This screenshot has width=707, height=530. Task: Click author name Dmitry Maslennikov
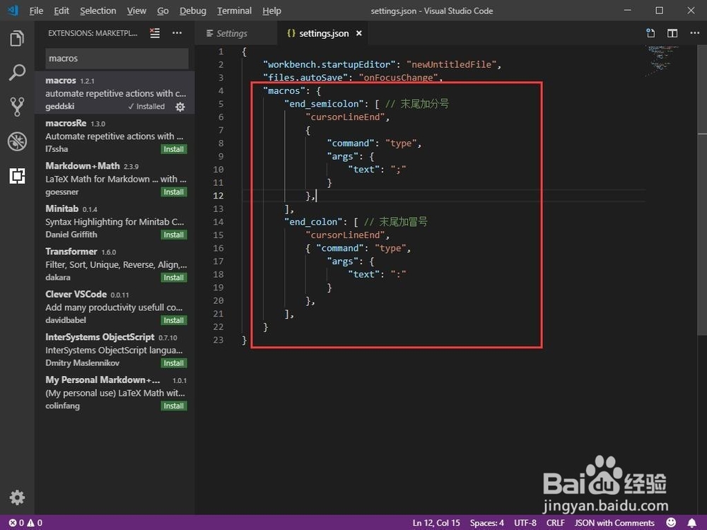pos(82,363)
